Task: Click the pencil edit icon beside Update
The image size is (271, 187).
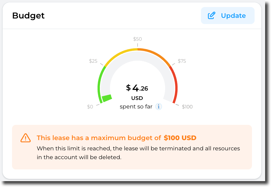Action: click(x=211, y=16)
